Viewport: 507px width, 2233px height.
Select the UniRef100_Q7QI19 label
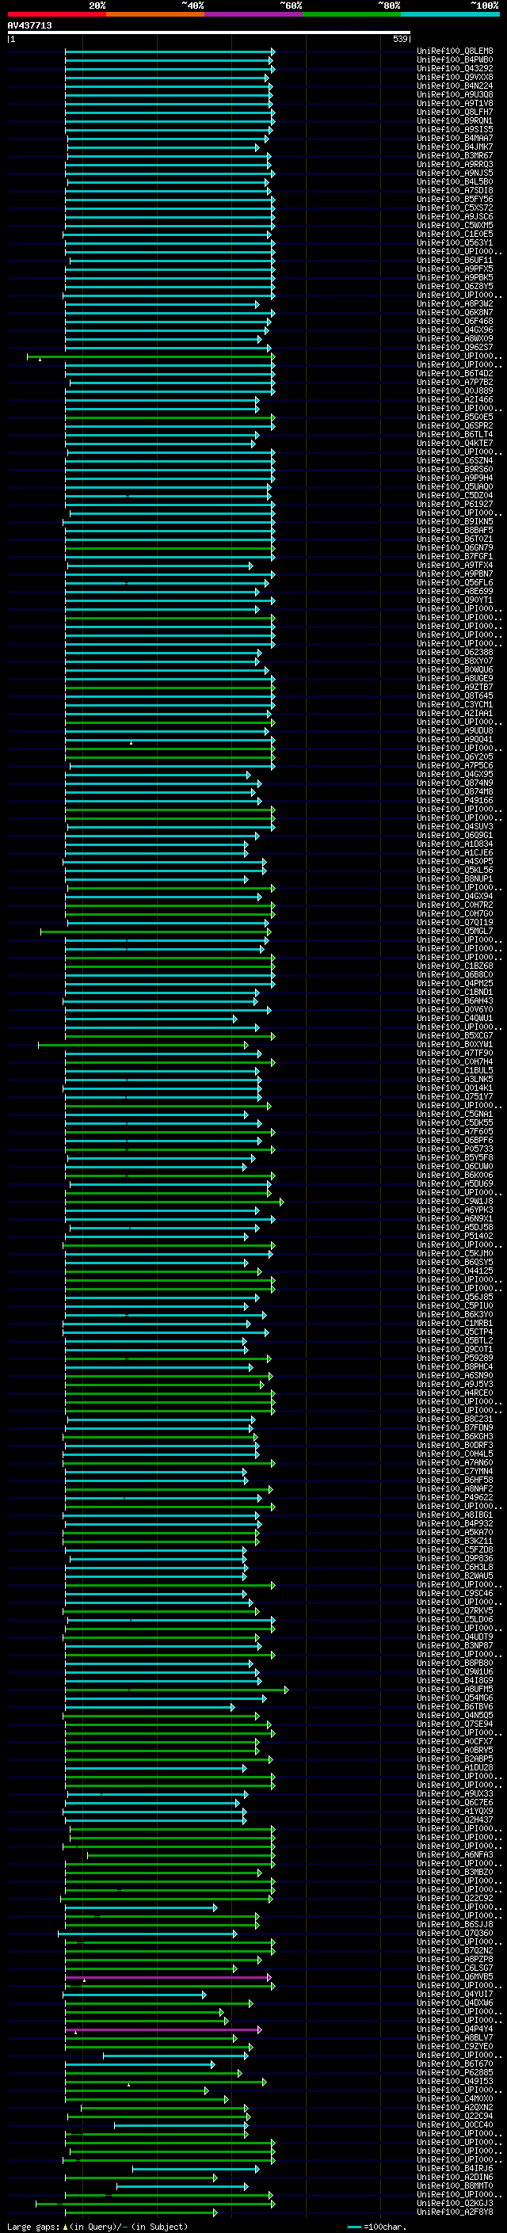point(455,922)
